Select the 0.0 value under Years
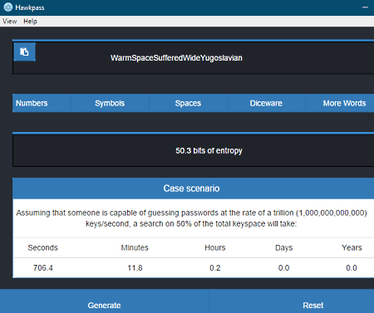This screenshot has width=374, height=313. [352, 268]
